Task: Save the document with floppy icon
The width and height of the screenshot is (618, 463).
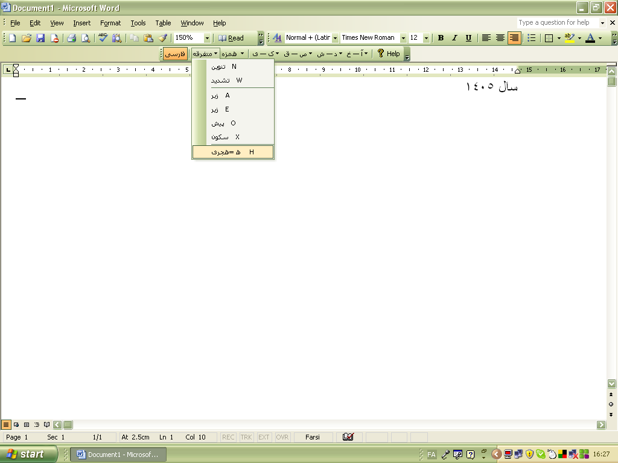Action: click(x=40, y=38)
